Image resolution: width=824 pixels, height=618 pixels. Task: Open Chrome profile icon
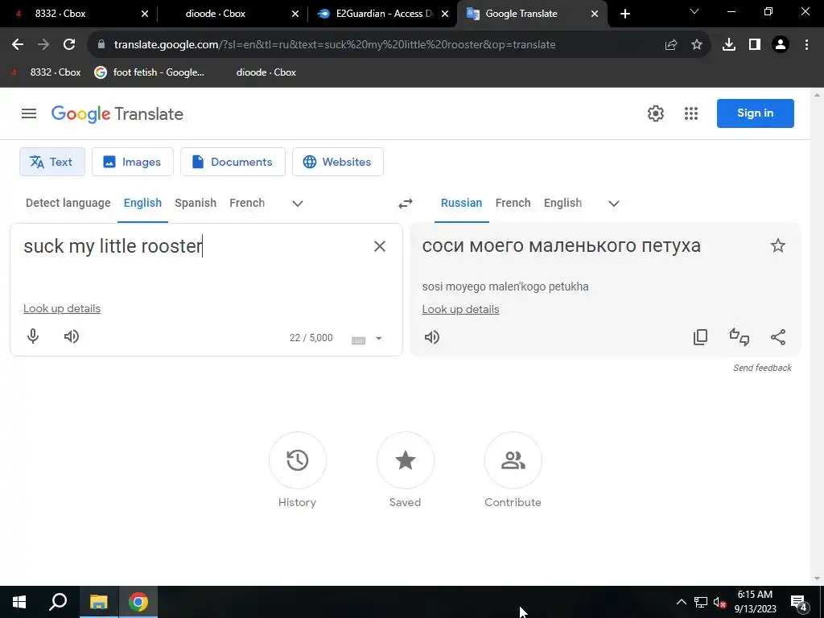[x=781, y=45]
